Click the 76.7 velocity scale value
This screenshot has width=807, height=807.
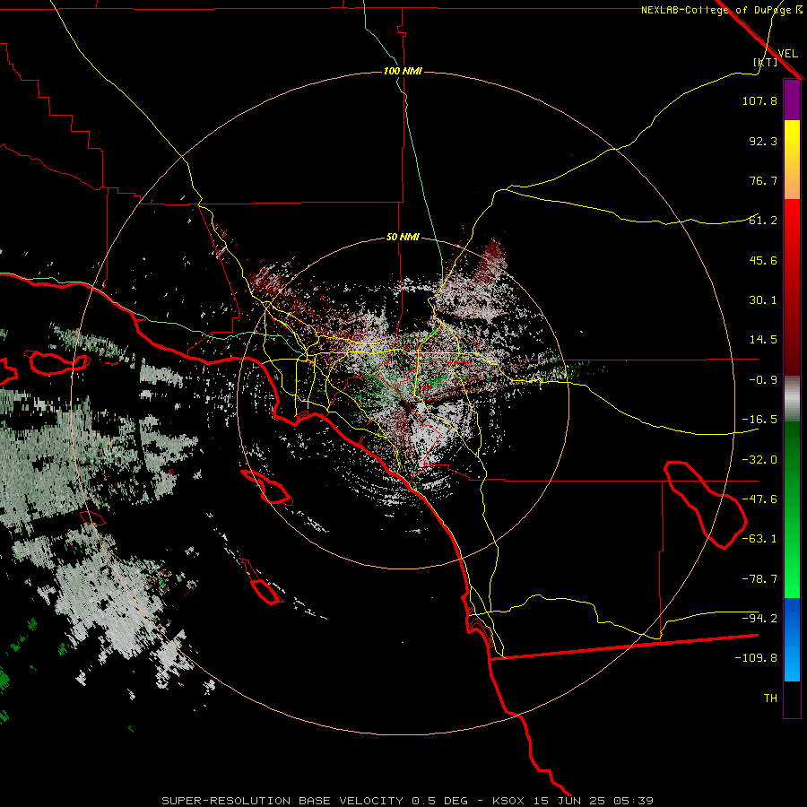click(763, 180)
